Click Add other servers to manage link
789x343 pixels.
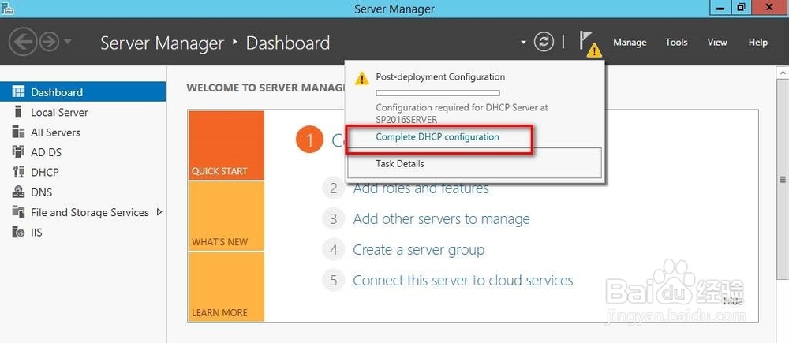441,219
